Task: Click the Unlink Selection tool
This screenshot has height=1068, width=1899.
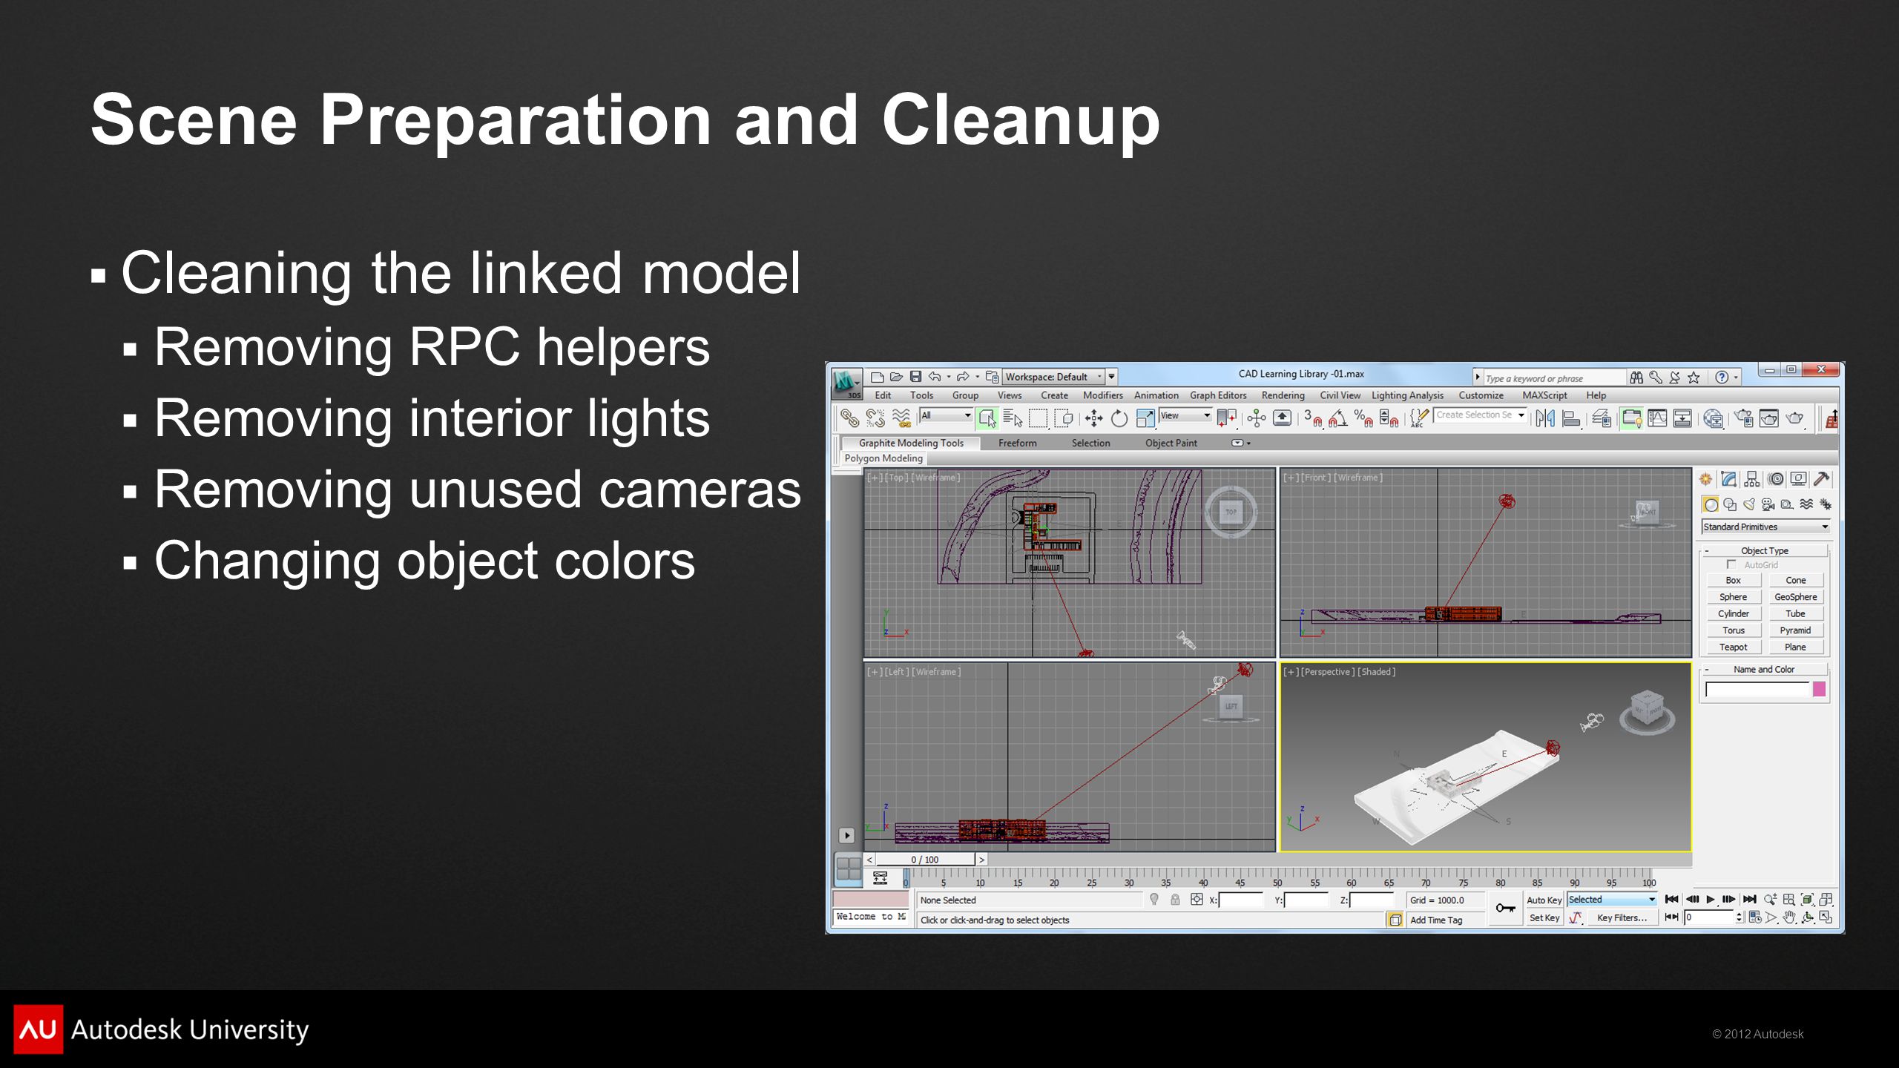Action: (876, 418)
